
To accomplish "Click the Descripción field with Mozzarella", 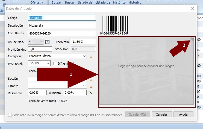I will click(62, 25).
